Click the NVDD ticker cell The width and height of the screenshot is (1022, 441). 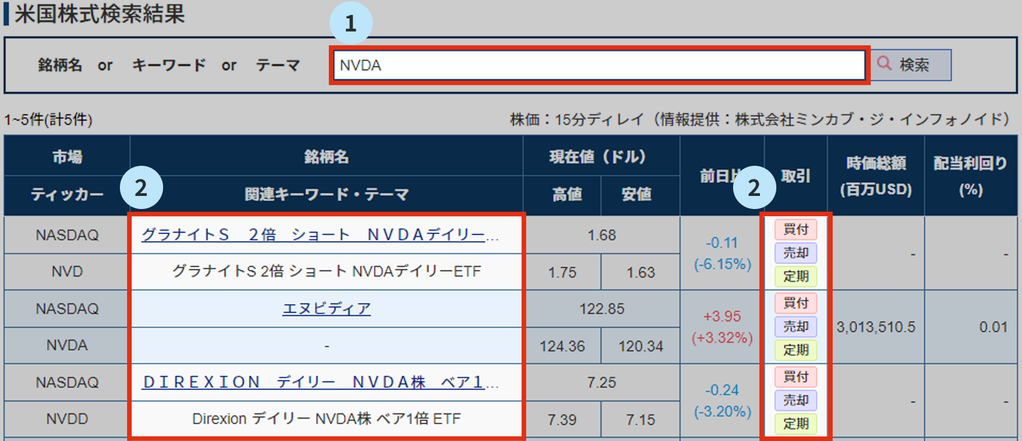[x=67, y=419]
